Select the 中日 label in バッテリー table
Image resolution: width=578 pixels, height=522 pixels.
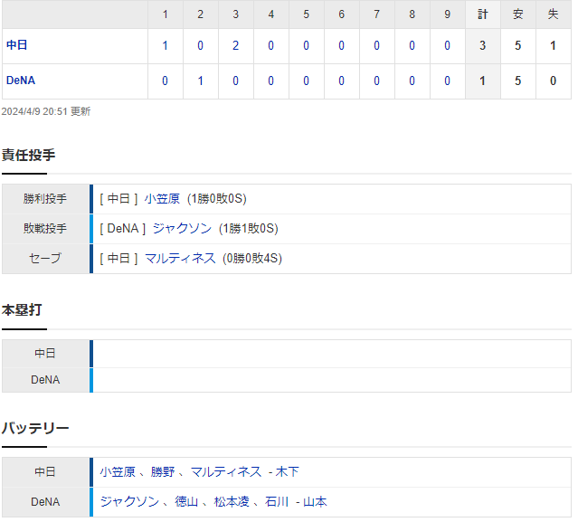coord(45,472)
